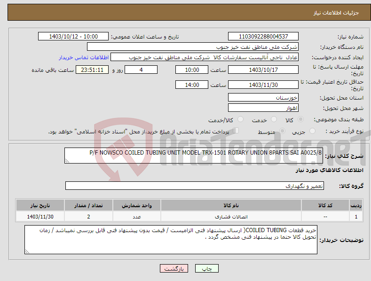
Task: Click the delivery province field خوزستان
Action: (x=263, y=97)
